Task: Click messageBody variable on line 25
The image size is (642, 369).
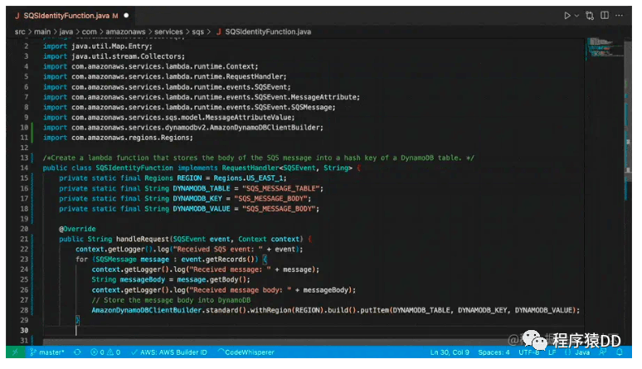Action: click(x=142, y=279)
